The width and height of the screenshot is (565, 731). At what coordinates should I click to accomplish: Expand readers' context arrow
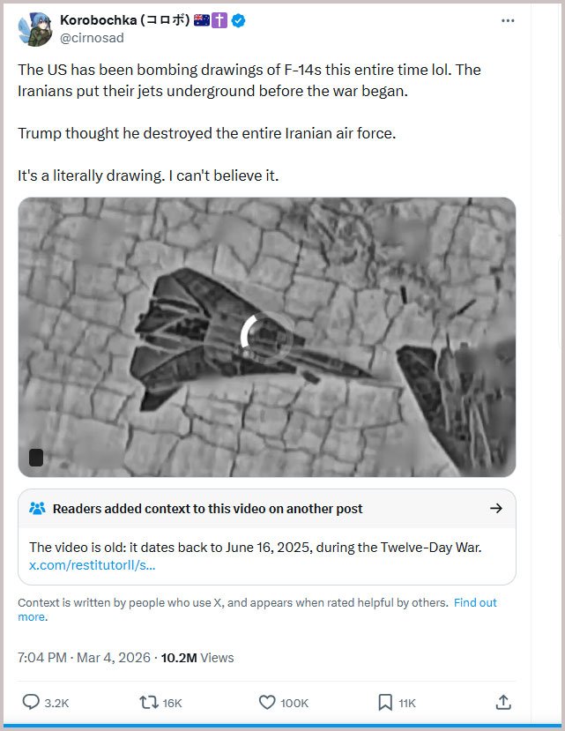pyautogui.click(x=495, y=508)
